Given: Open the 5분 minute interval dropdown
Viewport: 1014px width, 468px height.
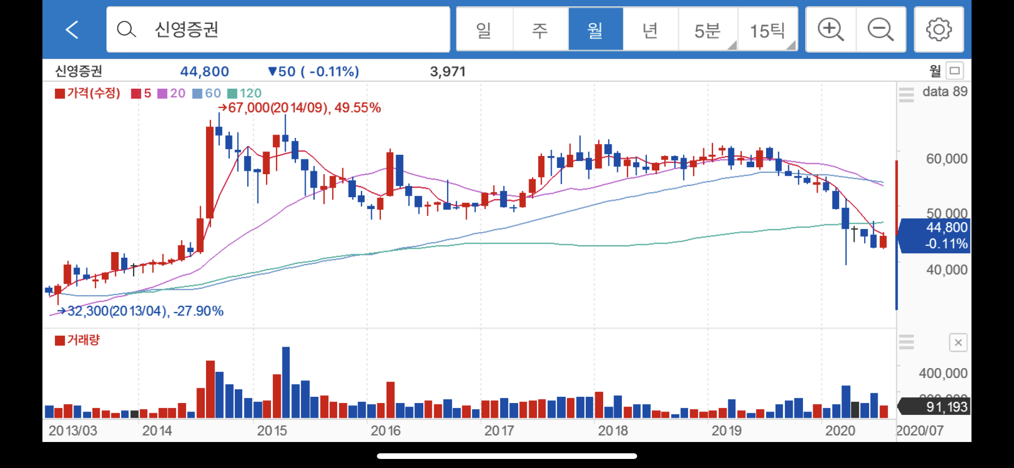Looking at the screenshot, I should point(708,29).
